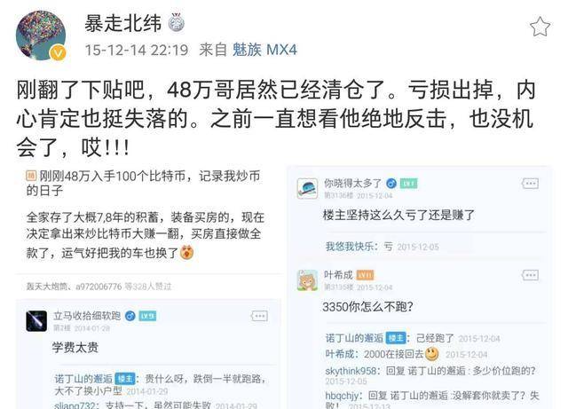Click replier name hbqchjy
Image resolution: width=568 pixels, height=409 pixels.
click(x=342, y=395)
